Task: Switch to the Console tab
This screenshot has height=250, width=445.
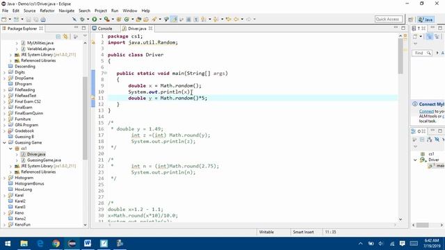Action: 102,28
